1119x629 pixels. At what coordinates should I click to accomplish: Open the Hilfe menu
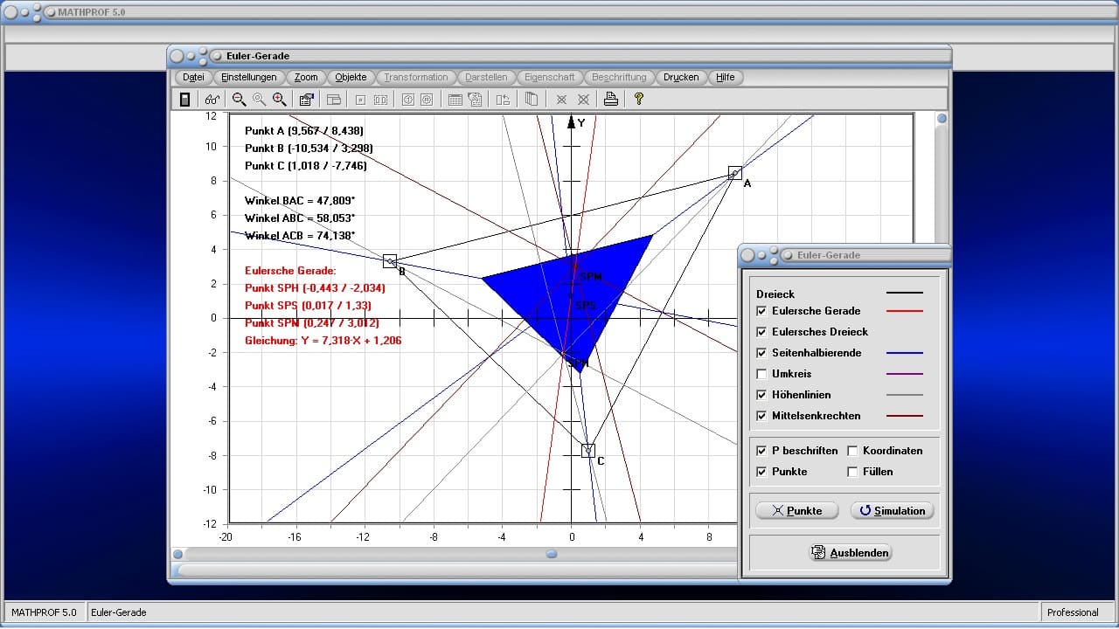pyautogui.click(x=726, y=77)
